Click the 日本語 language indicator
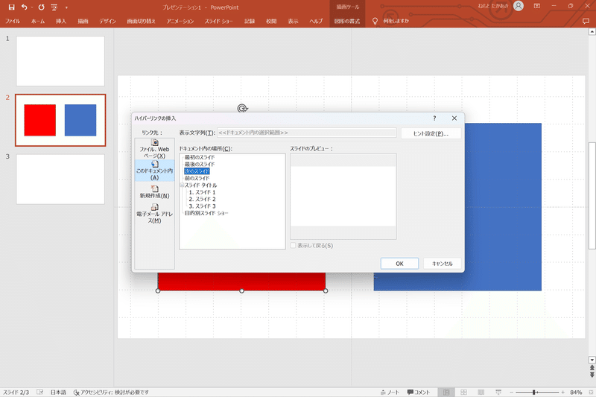 (x=58, y=392)
